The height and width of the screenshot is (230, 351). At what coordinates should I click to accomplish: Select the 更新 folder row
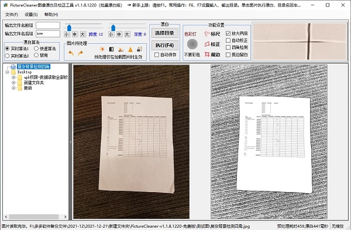point(27,88)
